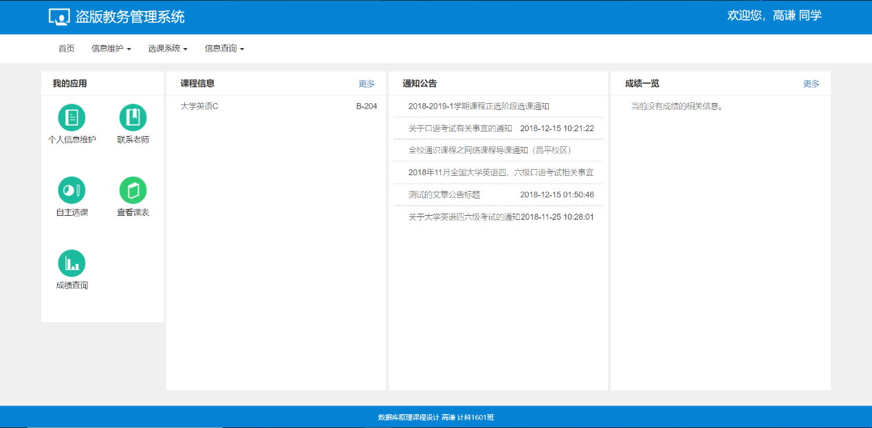Click the 成绩一览 panel heading
The height and width of the screenshot is (428, 872).
click(642, 84)
